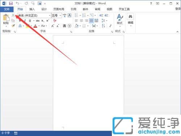Click the ribbon display options icon

[x=157, y=4]
